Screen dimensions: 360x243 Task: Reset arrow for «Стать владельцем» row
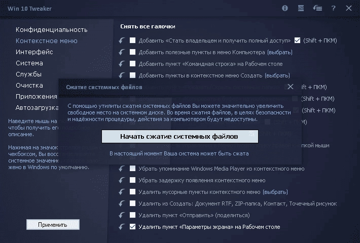tap(122, 40)
